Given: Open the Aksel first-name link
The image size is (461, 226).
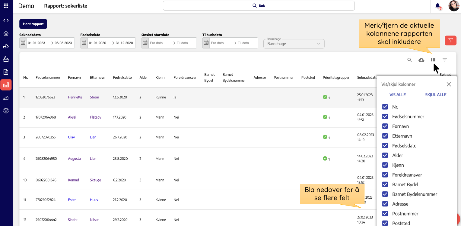Looking at the screenshot, I should click(x=72, y=117).
